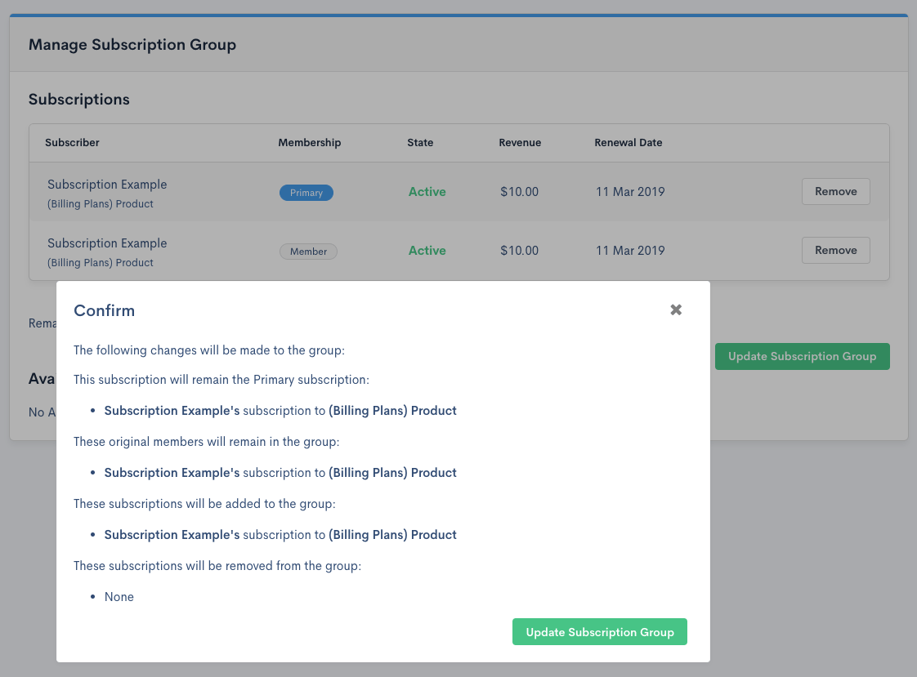Remove the Primary subscription from the group

(x=835, y=192)
